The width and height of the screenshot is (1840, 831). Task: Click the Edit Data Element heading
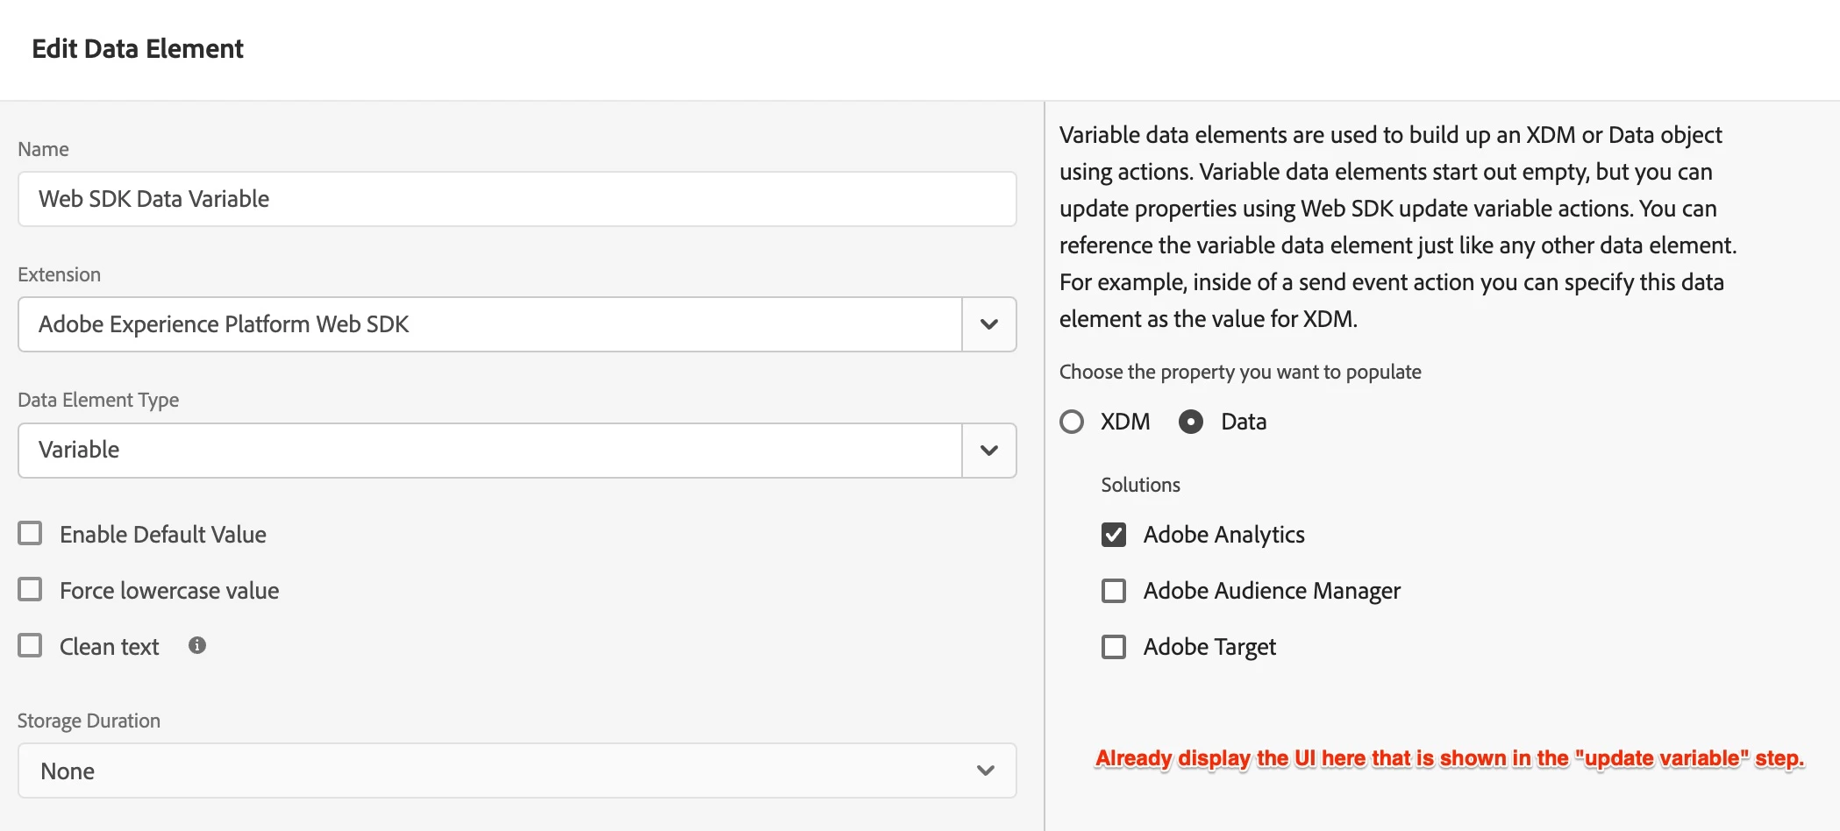point(138,49)
